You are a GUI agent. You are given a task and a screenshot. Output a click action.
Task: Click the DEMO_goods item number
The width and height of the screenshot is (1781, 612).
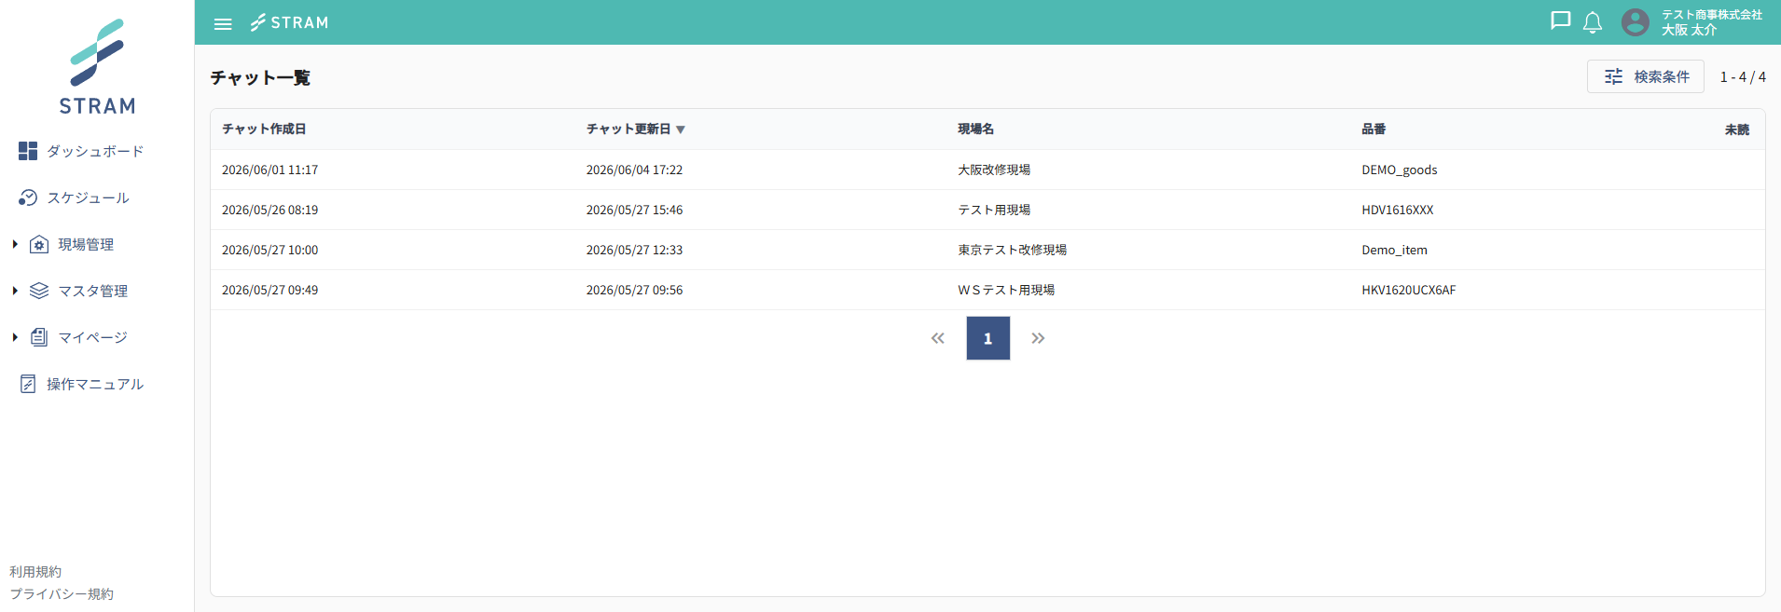1400,170
